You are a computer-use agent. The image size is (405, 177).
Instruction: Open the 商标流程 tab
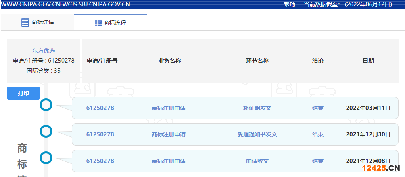[x=111, y=23]
